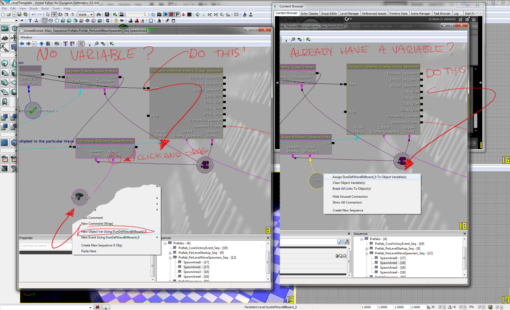Open the World coordinate system dropdown

coord(86,14)
